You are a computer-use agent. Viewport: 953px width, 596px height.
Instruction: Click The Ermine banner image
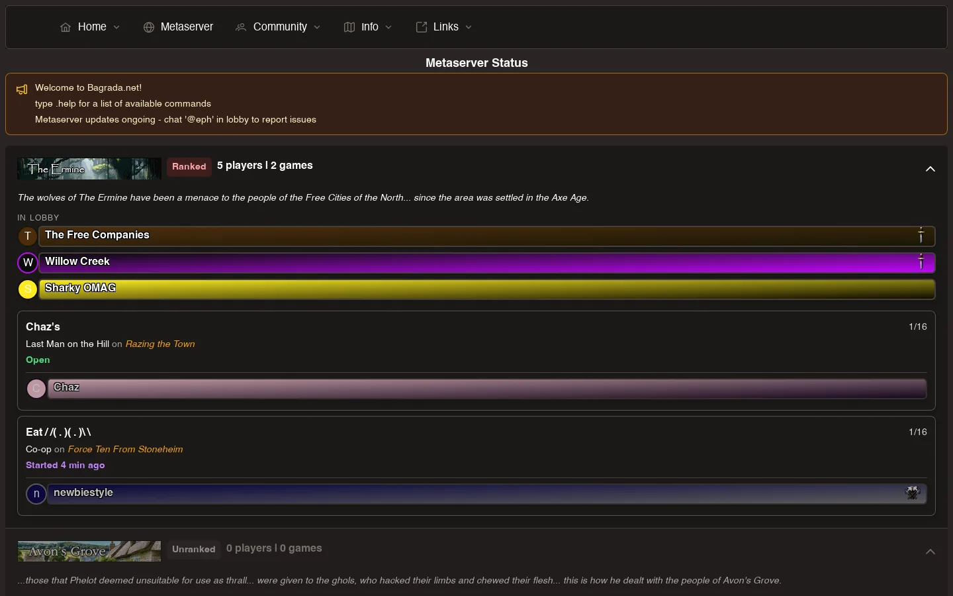click(x=89, y=169)
